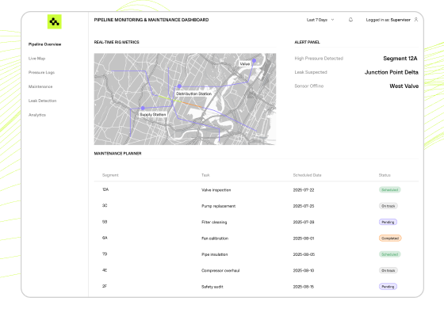Select the Supply Station map label

(x=153, y=115)
